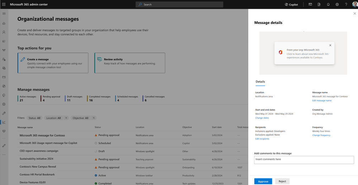The height and width of the screenshot is (185, 358).
Task: Open the help question mark icon
Action: (x=346, y=4)
